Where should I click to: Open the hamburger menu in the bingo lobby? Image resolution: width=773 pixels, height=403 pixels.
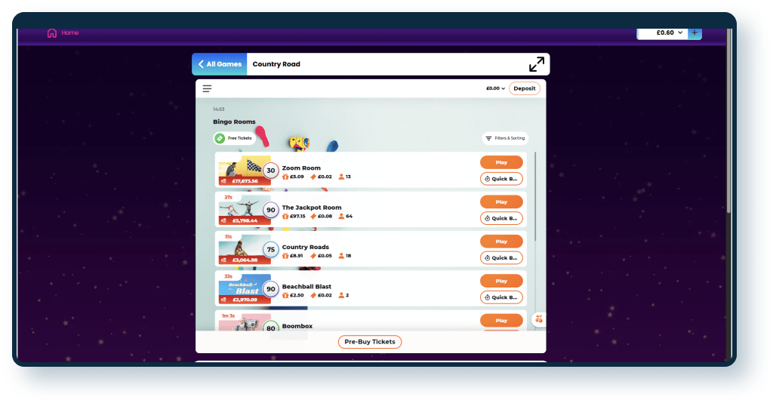[207, 88]
